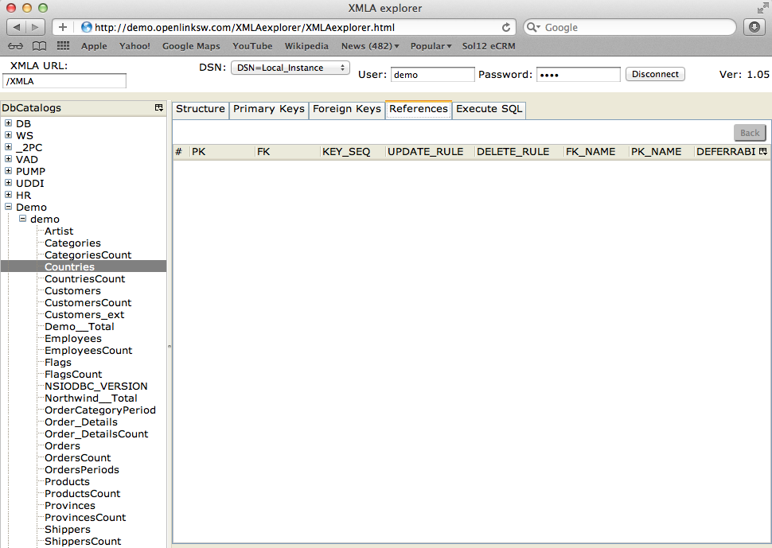The image size is (772, 548).
Task: Click the User field containing demo
Action: click(x=432, y=75)
